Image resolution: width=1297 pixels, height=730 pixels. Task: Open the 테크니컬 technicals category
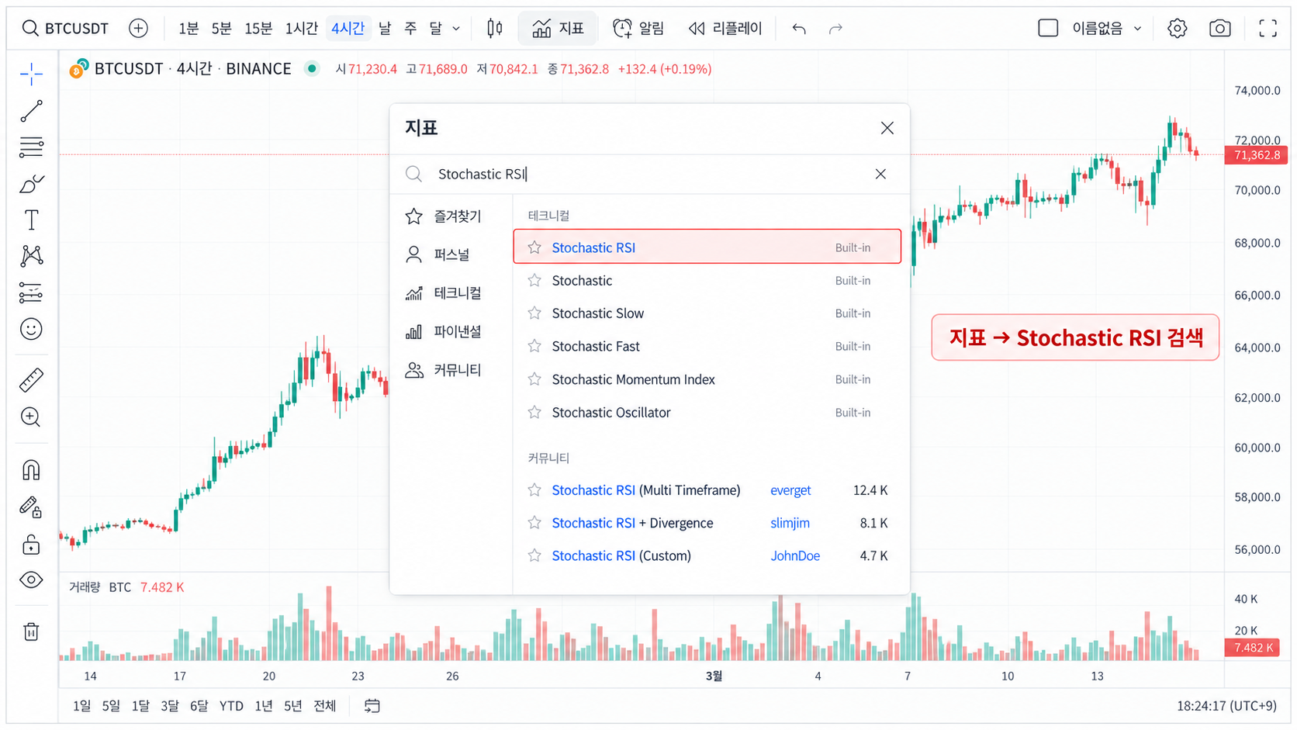point(444,293)
